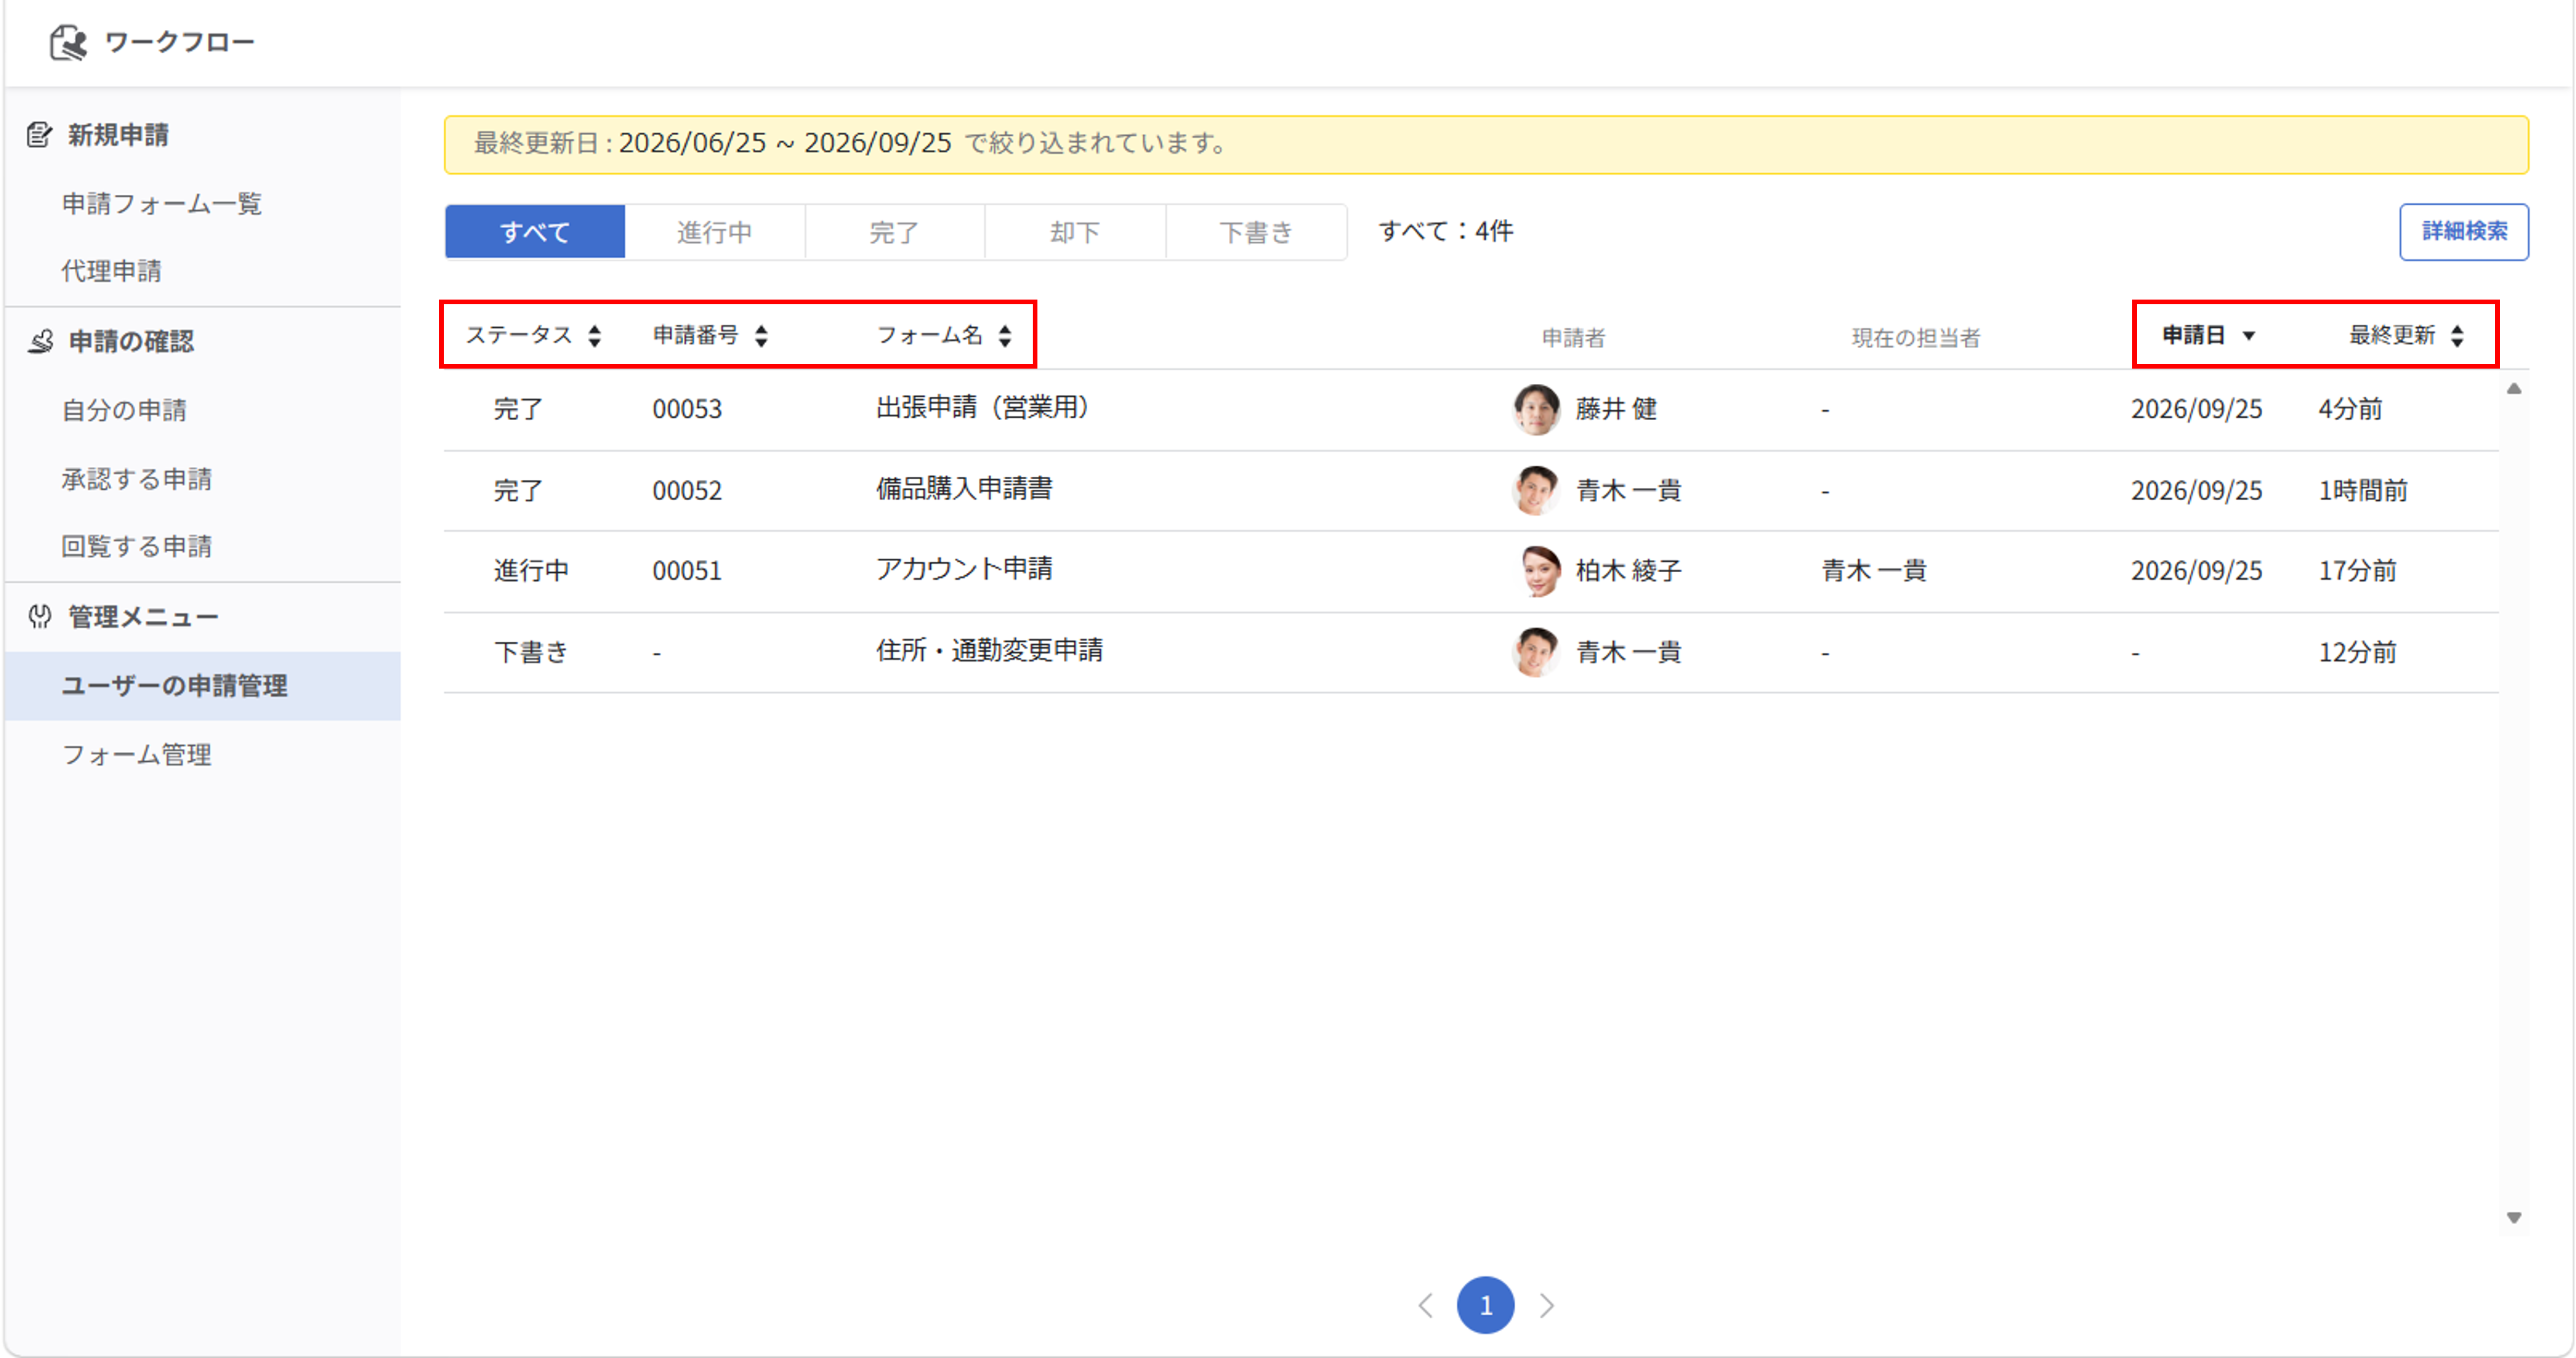Image resolution: width=2576 pixels, height=1358 pixels.
Task: Toggle 申請日 sort arrow
Action: coord(2248,336)
